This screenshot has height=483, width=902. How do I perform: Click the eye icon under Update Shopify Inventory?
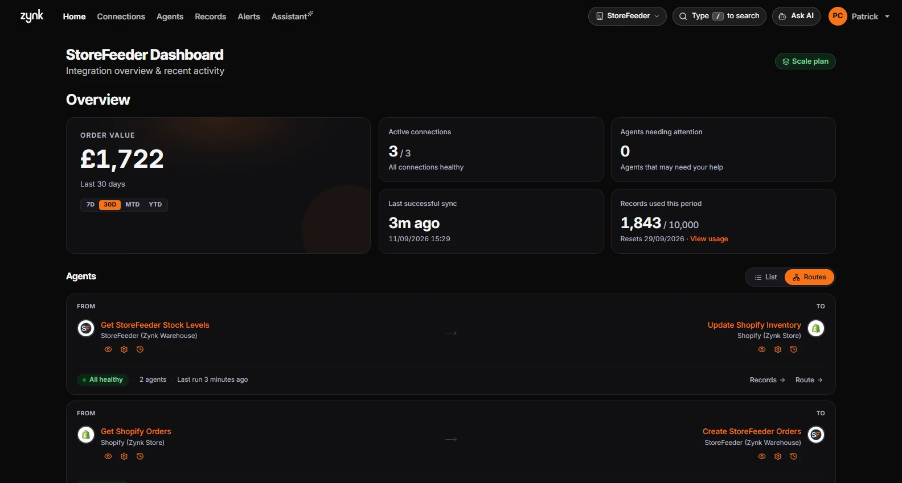pos(762,349)
